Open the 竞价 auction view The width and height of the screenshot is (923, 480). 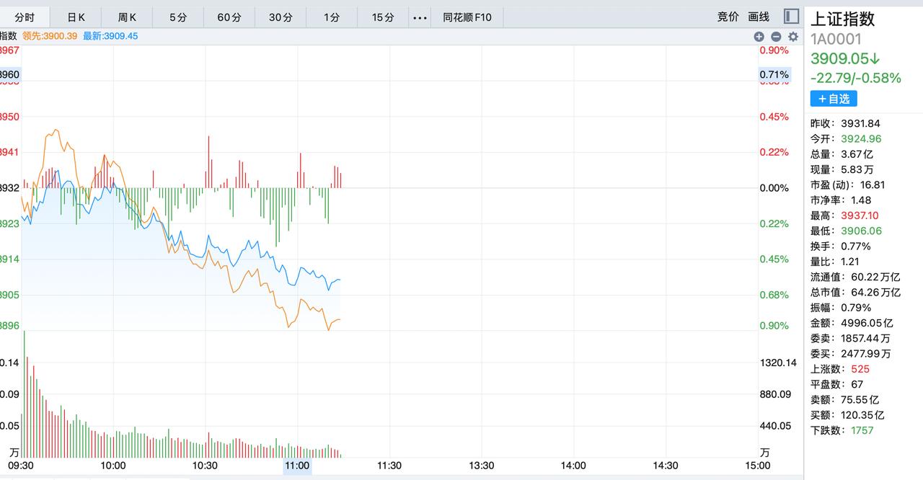pyautogui.click(x=726, y=16)
